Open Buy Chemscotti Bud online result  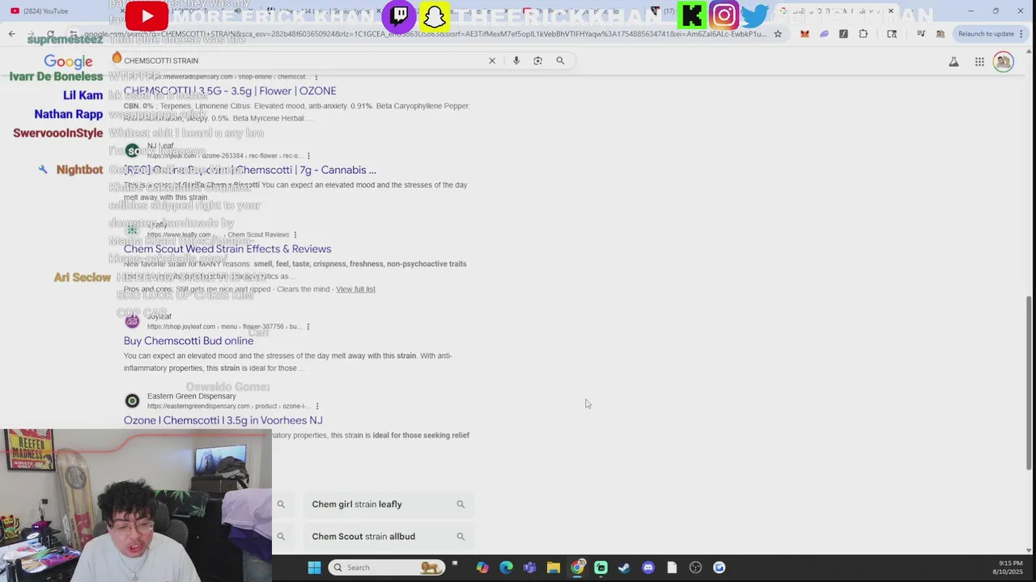click(x=189, y=341)
